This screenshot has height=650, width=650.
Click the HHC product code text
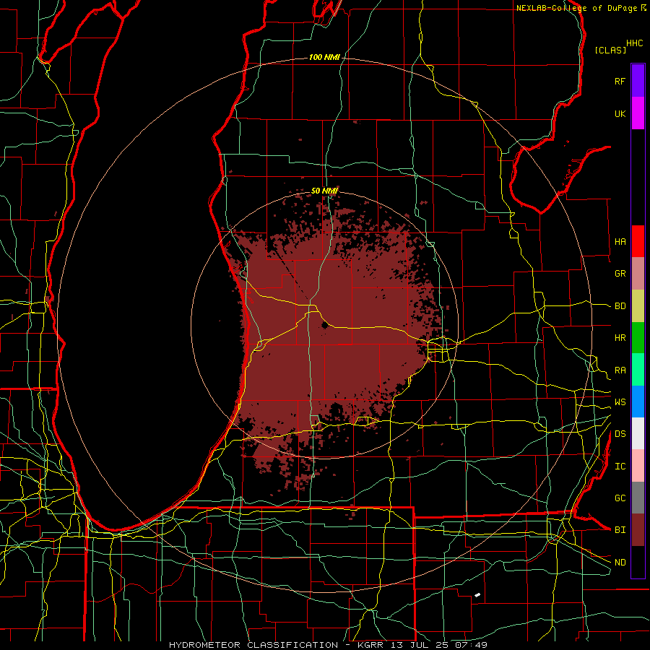point(635,43)
